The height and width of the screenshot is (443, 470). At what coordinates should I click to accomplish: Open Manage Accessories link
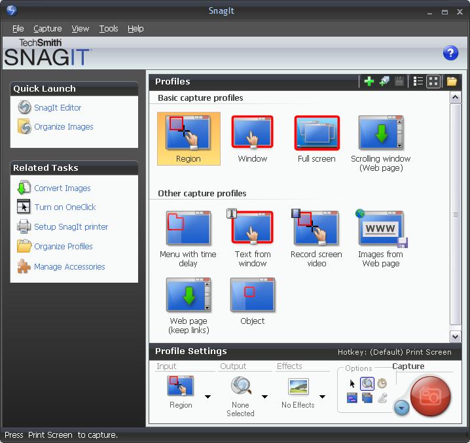(x=69, y=267)
